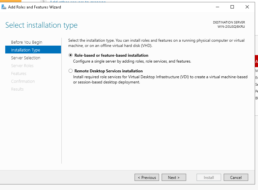Close the wizard with the X button

pos(247,7)
